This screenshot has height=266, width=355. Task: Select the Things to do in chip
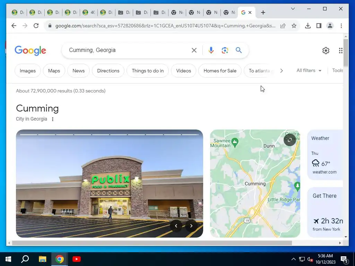pyautogui.click(x=148, y=71)
